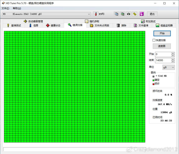Open the 磁盘监视器 tab
This screenshot has width=179, height=154.
click(x=164, y=25)
